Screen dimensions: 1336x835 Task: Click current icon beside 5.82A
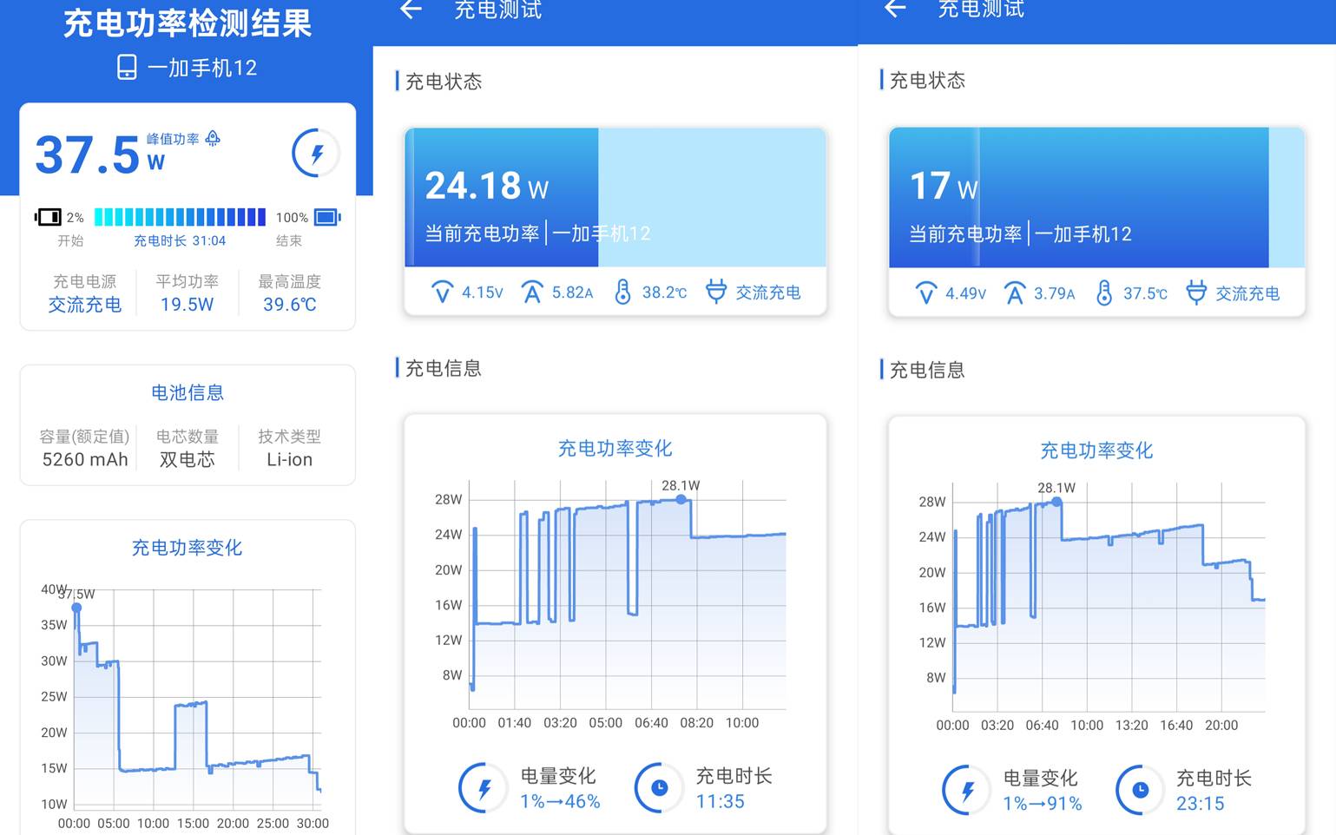pyautogui.click(x=532, y=293)
